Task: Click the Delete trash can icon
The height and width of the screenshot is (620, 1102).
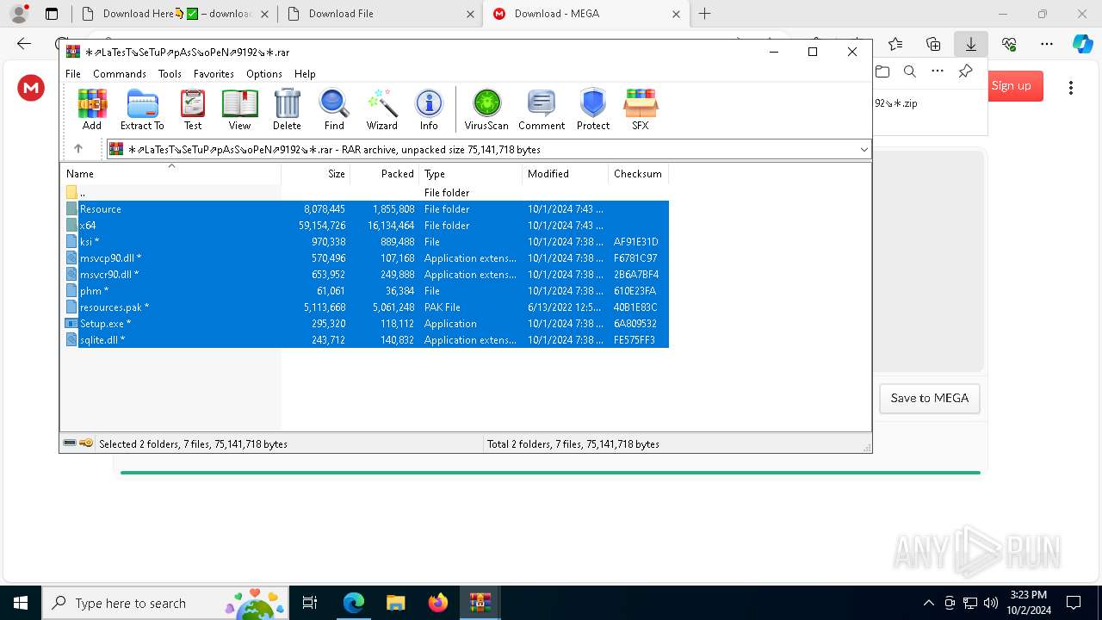Action: (x=287, y=109)
